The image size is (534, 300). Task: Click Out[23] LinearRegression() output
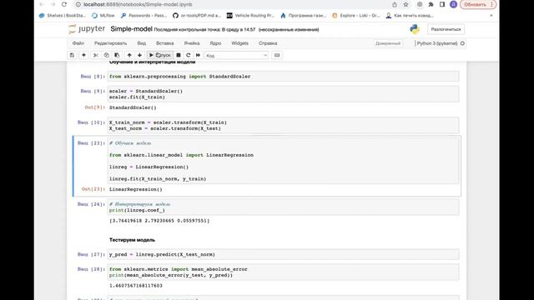tap(135, 189)
